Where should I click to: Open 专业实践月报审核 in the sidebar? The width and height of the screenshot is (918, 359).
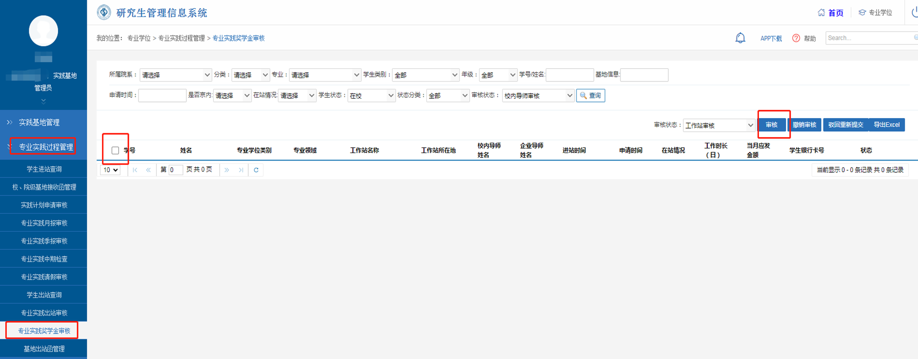tap(44, 223)
